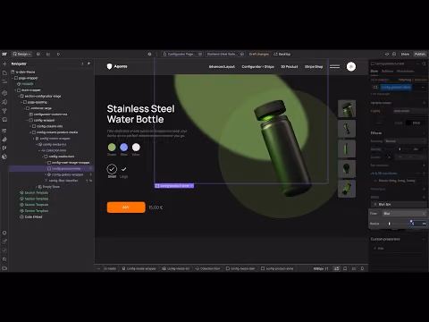Screen dimensions: 429x322
Task: Select the first bottle thumbnail
Action: pyautogui.click(x=347, y=108)
